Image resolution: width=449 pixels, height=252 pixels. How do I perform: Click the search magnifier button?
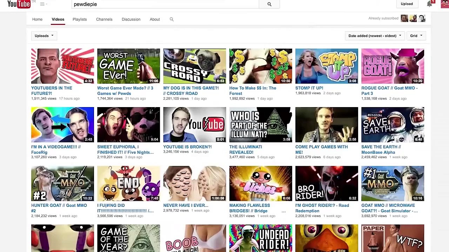(269, 4)
